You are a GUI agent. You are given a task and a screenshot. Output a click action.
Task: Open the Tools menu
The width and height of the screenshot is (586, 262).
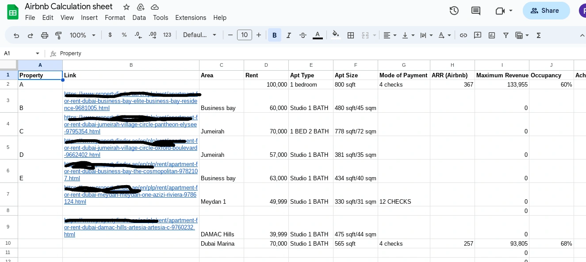161,18
